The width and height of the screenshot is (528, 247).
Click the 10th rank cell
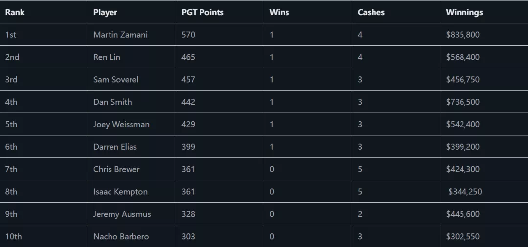(x=14, y=237)
